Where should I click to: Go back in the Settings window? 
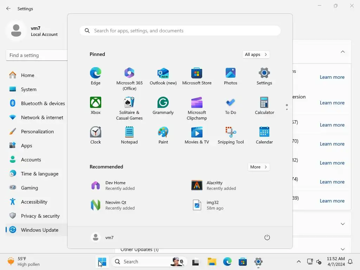pos(8,8)
